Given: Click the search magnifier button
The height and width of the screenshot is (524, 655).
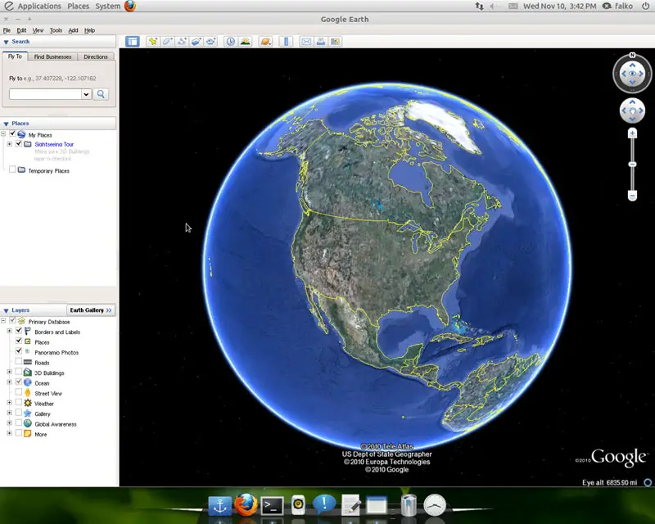Looking at the screenshot, I should (x=101, y=94).
